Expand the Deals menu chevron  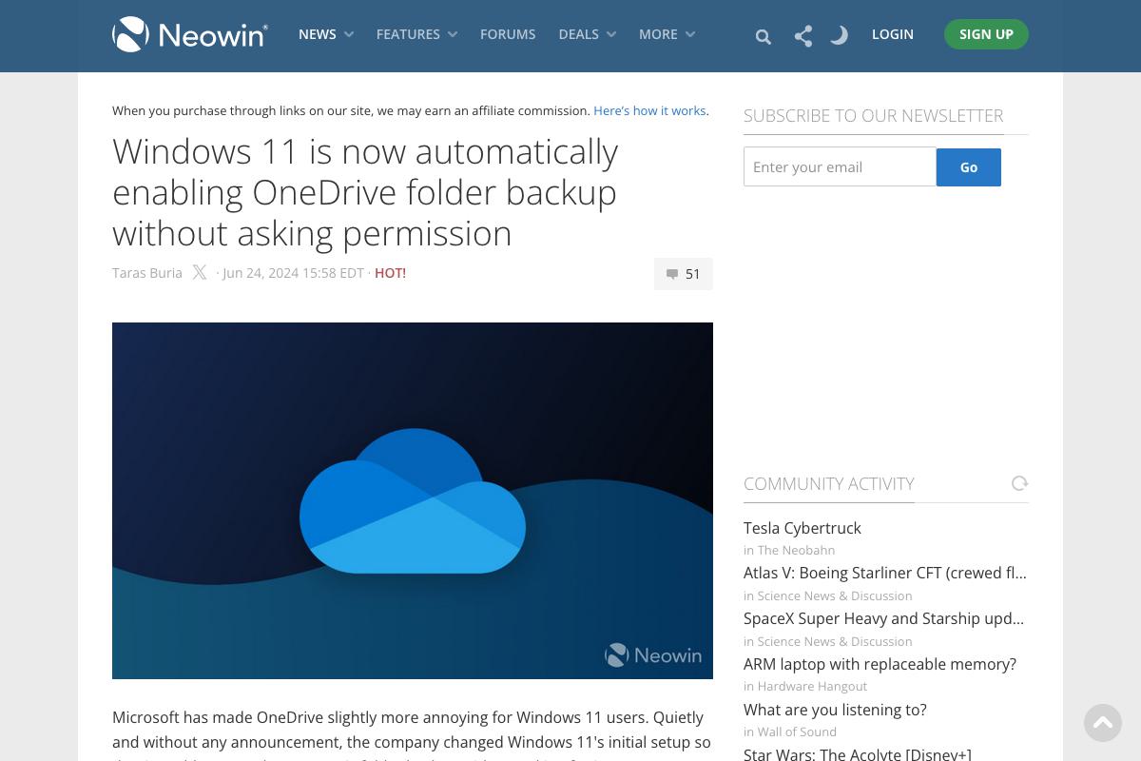tap(611, 34)
